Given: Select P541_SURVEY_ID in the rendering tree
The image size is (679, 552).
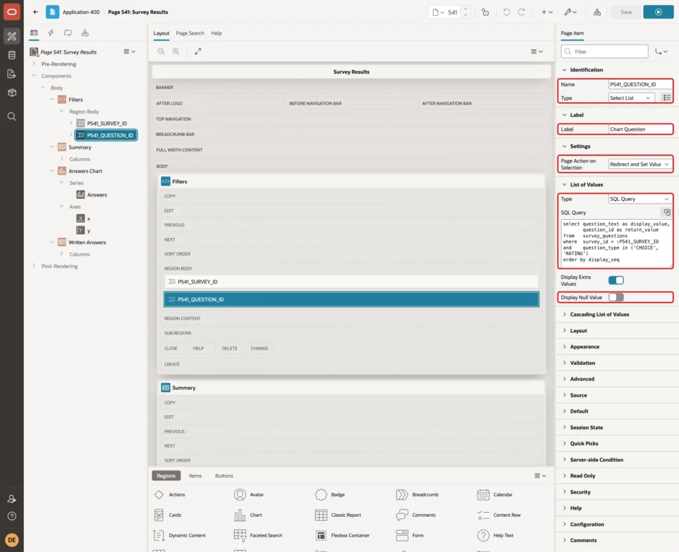Looking at the screenshot, I should click(107, 123).
